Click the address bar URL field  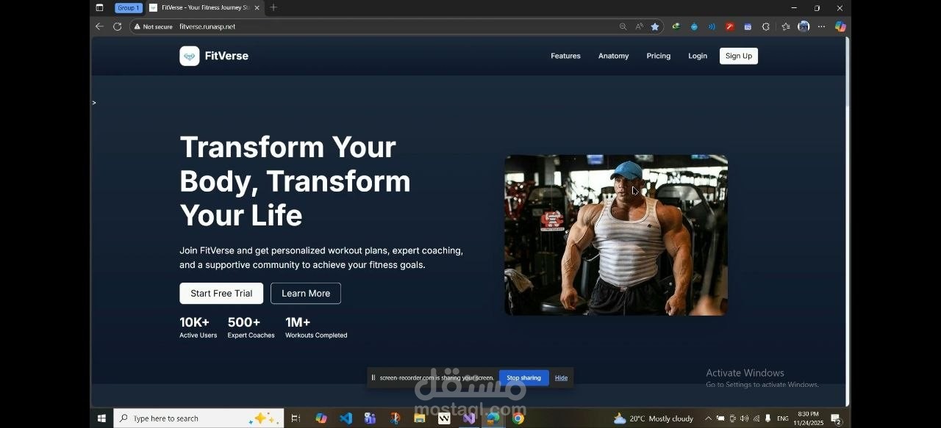(x=397, y=26)
